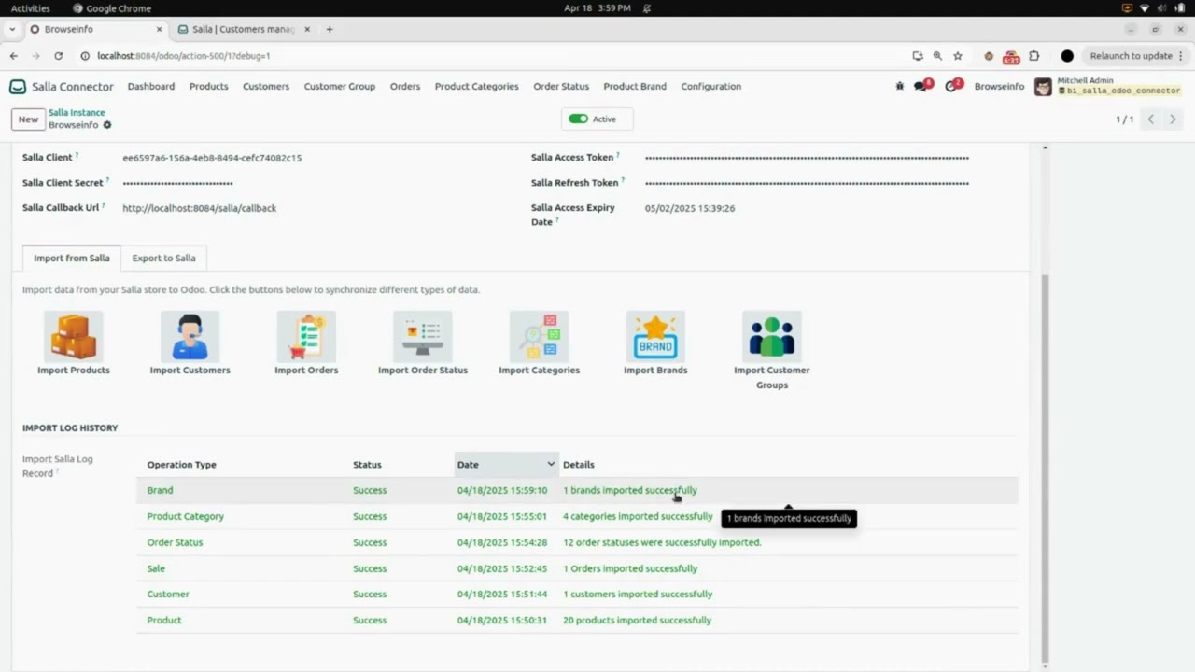The height and width of the screenshot is (672, 1195).
Task: Open the Brand log row
Action: click(x=577, y=490)
